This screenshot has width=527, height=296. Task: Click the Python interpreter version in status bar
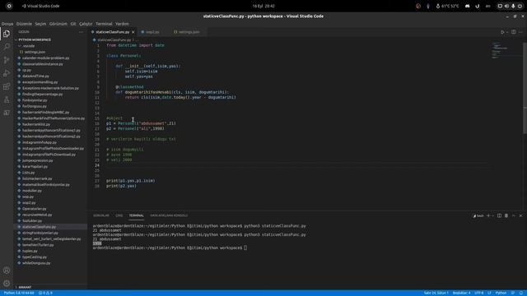(x=19, y=293)
